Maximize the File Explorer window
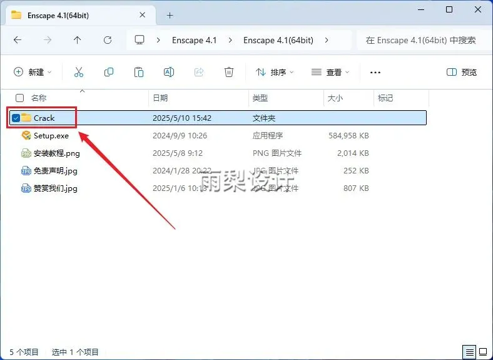Viewport: 493px width, 360px height. (449, 9)
